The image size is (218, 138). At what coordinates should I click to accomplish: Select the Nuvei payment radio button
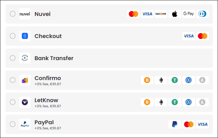pos(13,14)
